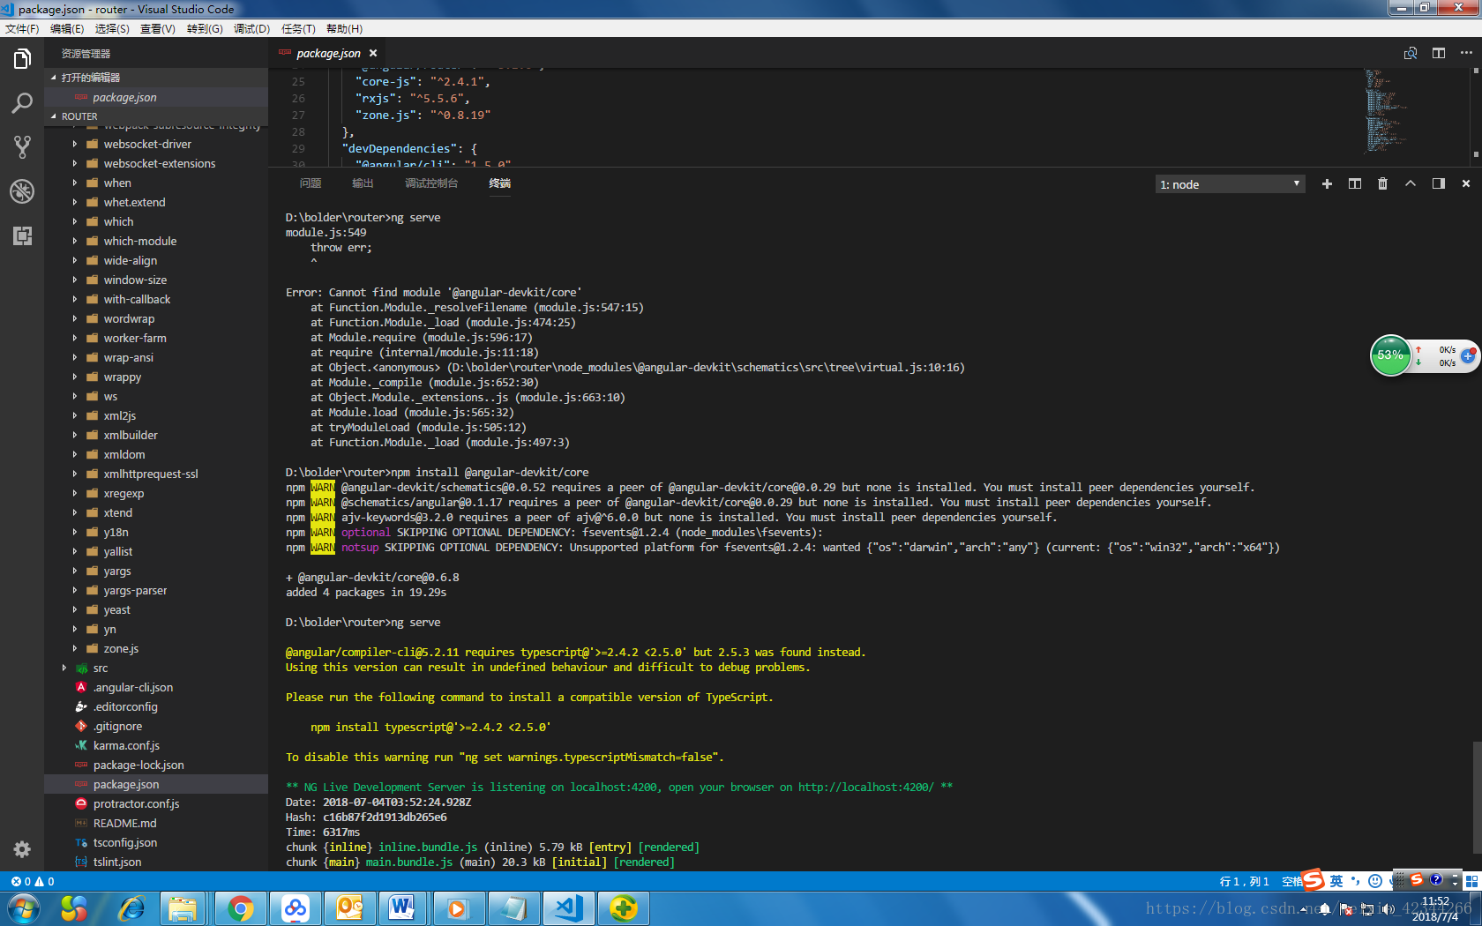Open the 编辑(E) menu
The height and width of the screenshot is (926, 1482).
pos(67,29)
